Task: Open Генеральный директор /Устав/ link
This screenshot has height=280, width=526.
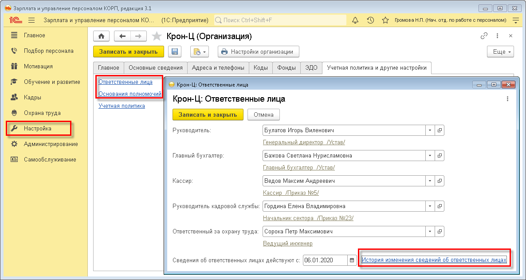Action: tap(304, 142)
